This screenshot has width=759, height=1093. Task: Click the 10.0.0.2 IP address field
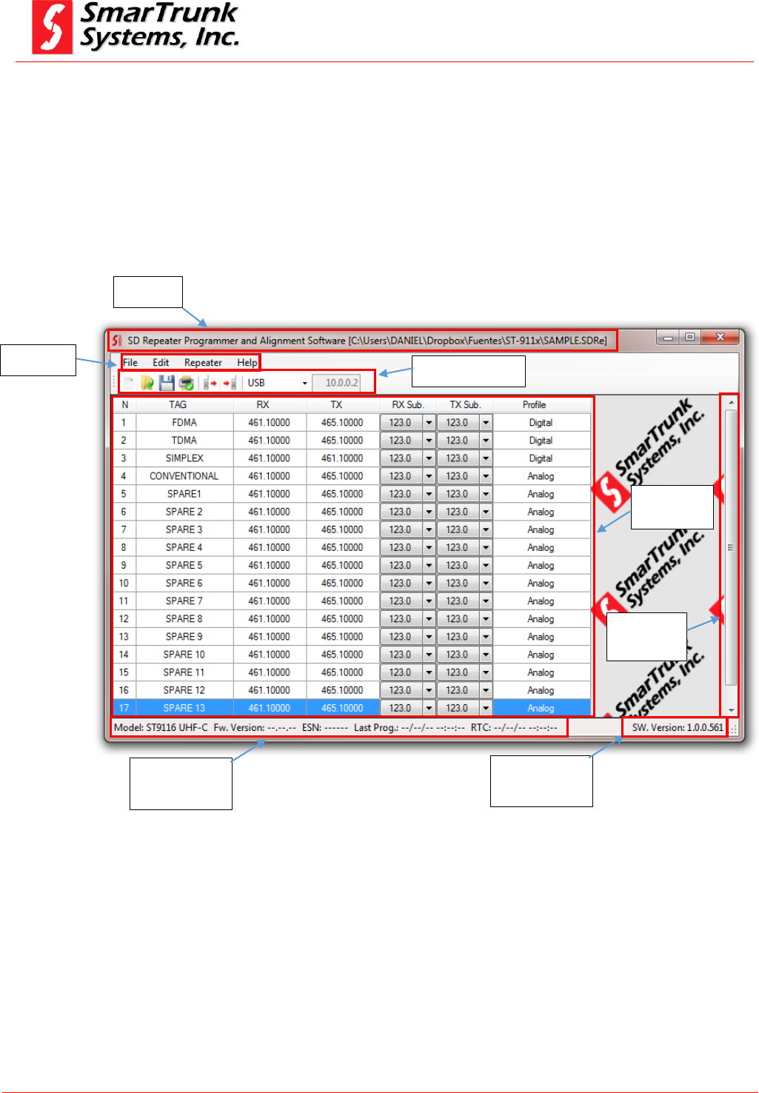(x=337, y=383)
